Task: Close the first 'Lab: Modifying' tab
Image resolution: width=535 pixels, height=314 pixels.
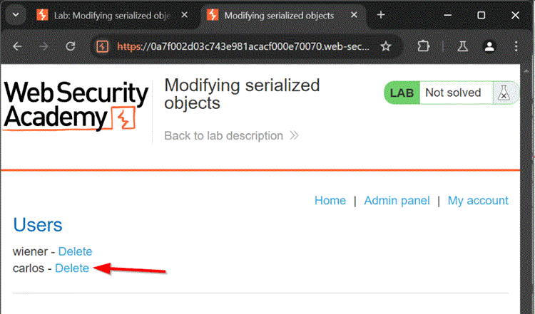Action: pyautogui.click(x=184, y=15)
